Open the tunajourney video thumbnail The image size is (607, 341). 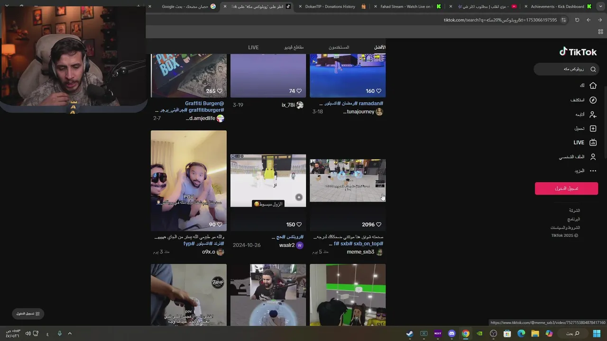[348, 75]
